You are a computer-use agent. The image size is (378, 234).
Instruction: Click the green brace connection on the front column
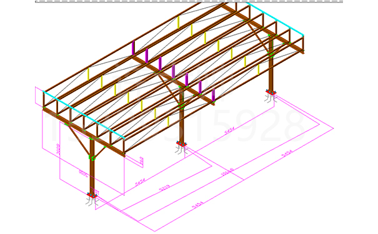92,157
